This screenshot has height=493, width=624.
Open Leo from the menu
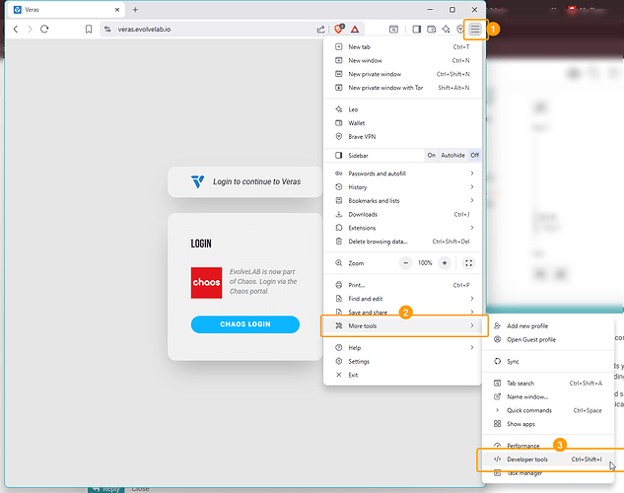[403, 109]
